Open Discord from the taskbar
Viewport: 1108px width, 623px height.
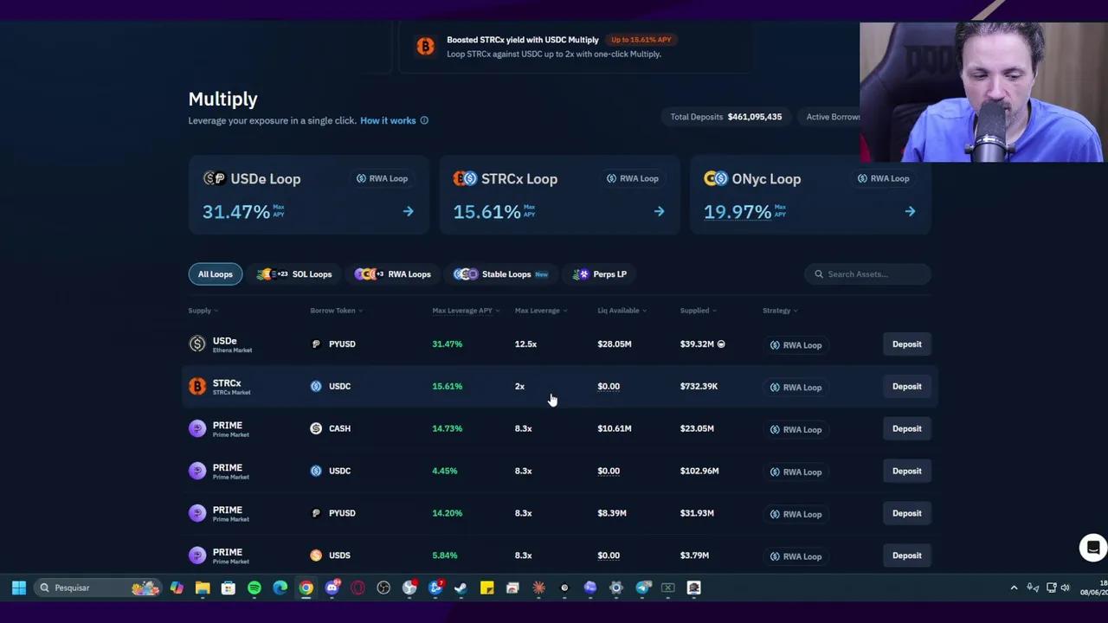332,588
